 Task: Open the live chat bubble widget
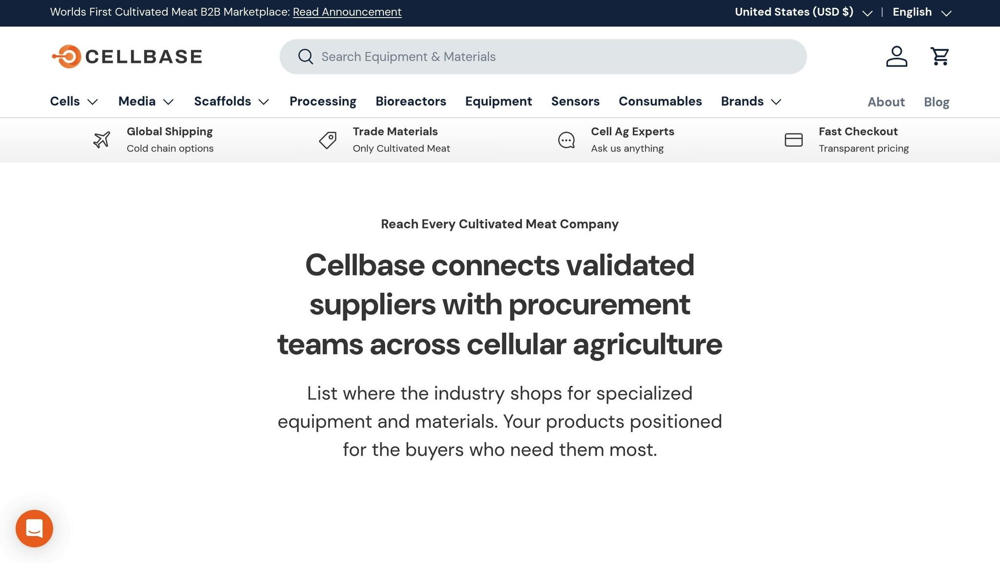pyautogui.click(x=34, y=528)
